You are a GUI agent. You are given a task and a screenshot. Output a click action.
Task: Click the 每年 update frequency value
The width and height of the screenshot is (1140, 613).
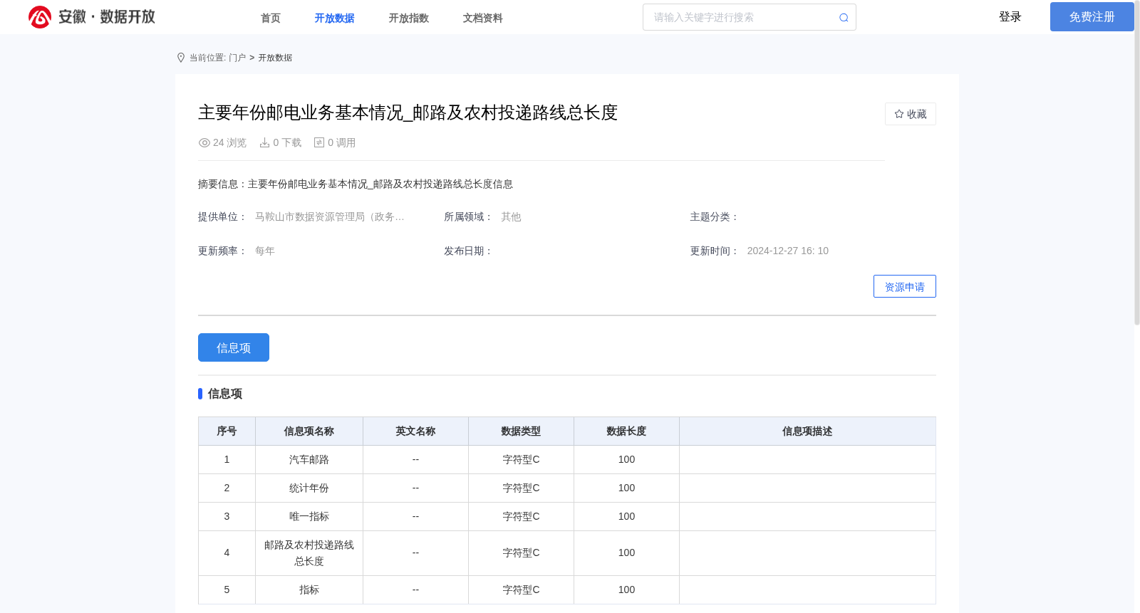[265, 251]
